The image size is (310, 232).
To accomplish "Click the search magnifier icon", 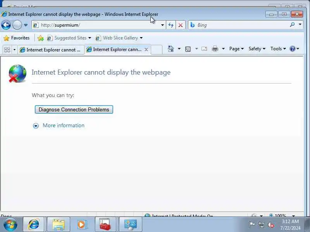I will [293, 25].
